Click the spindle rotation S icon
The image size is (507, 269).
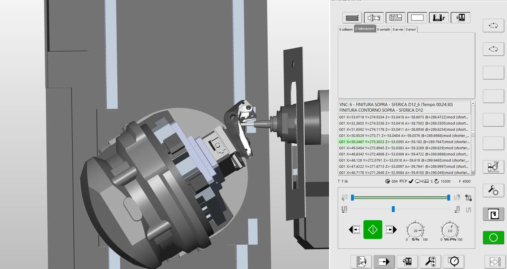tap(437, 181)
